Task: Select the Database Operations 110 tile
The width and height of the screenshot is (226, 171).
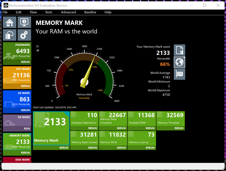Action: coord(84,119)
